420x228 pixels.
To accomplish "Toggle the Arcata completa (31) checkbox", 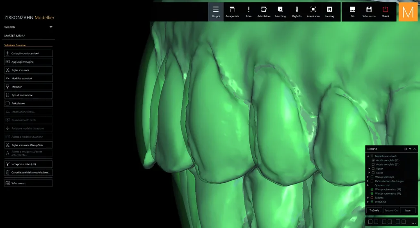I will tap(373, 164).
